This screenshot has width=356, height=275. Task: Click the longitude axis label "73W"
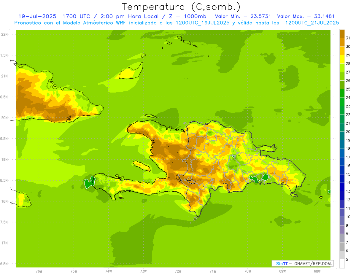click(x=143, y=271)
